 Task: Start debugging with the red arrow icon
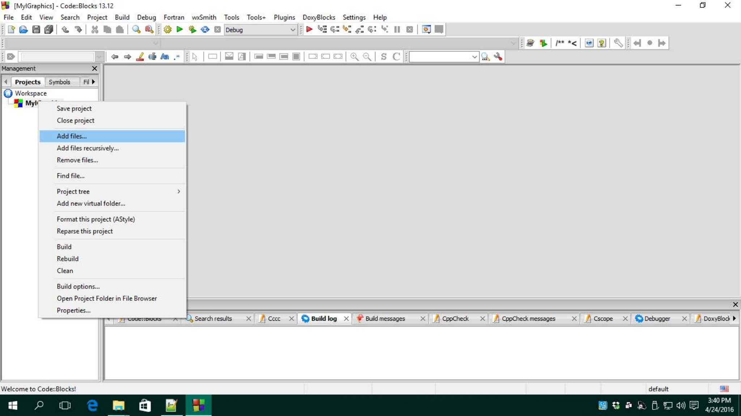coord(309,30)
